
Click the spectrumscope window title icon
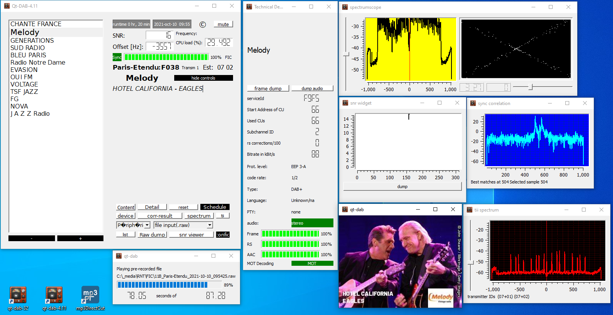click(x=345, y=7)
